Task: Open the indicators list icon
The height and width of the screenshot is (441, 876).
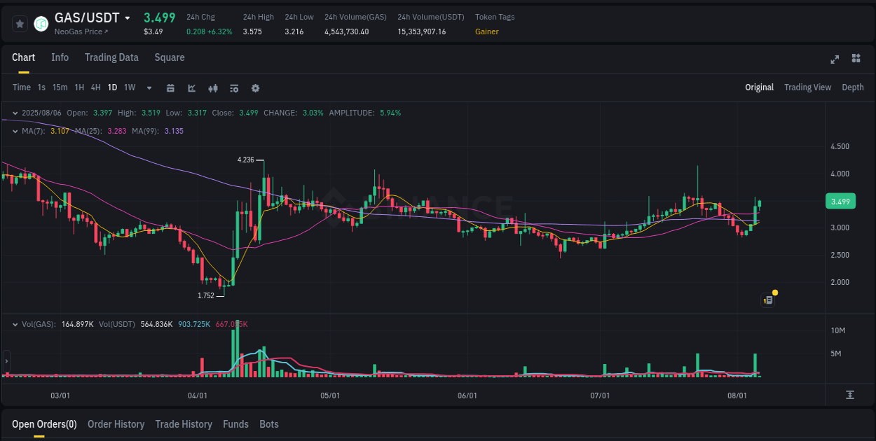Action: 234,87
